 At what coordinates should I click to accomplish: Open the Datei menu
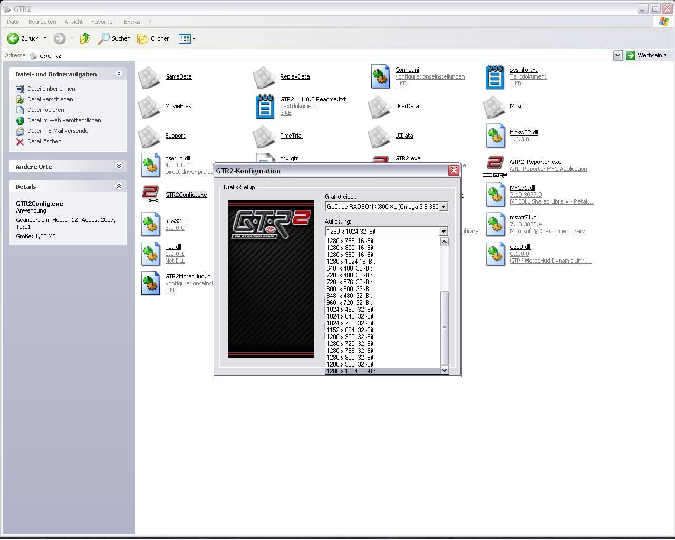pyautogui.click(x=14, y=22)
